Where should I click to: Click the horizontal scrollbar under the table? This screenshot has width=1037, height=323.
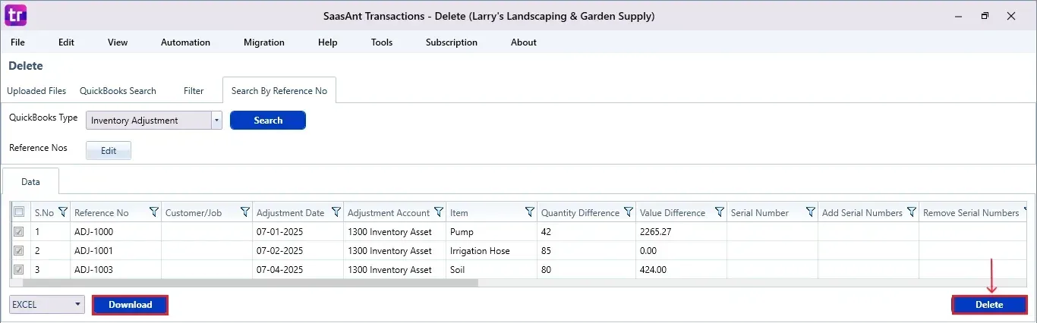coord(251,283)
